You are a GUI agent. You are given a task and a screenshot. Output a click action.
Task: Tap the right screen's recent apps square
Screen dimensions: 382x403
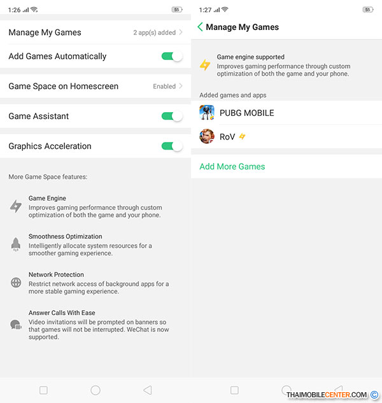(x=234, y=390)
